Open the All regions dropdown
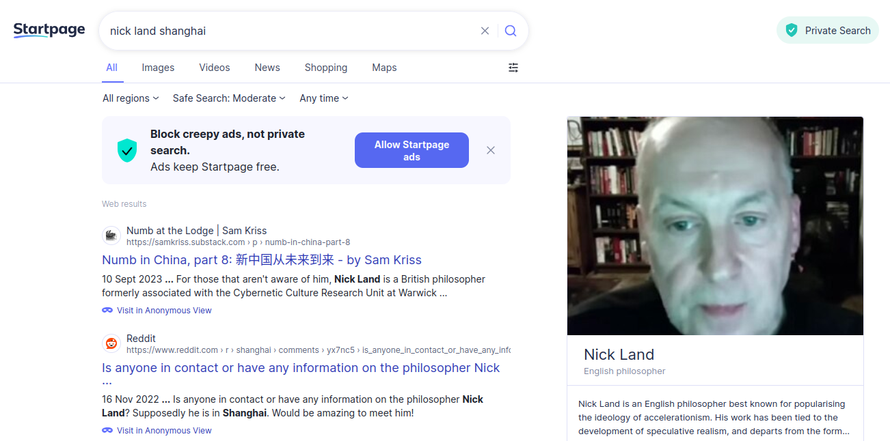 131,98
